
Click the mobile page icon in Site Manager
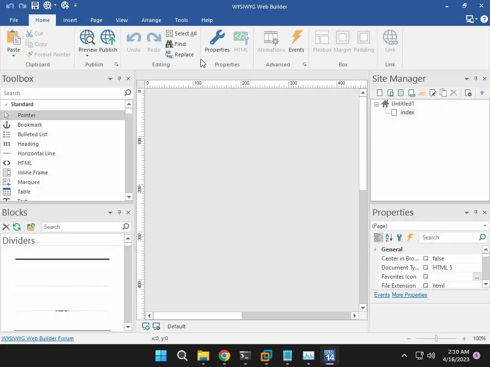pyautogui.click(x=390, y=93)
